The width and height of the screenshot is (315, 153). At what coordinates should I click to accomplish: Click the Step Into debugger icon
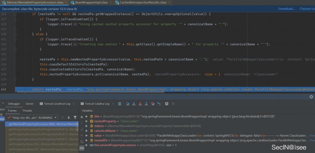134,104
